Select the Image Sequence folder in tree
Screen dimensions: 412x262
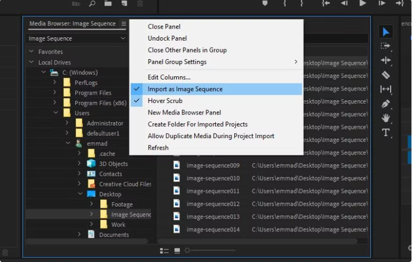[131, 215]
